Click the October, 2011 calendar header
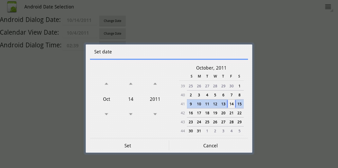 pos(211,68)
